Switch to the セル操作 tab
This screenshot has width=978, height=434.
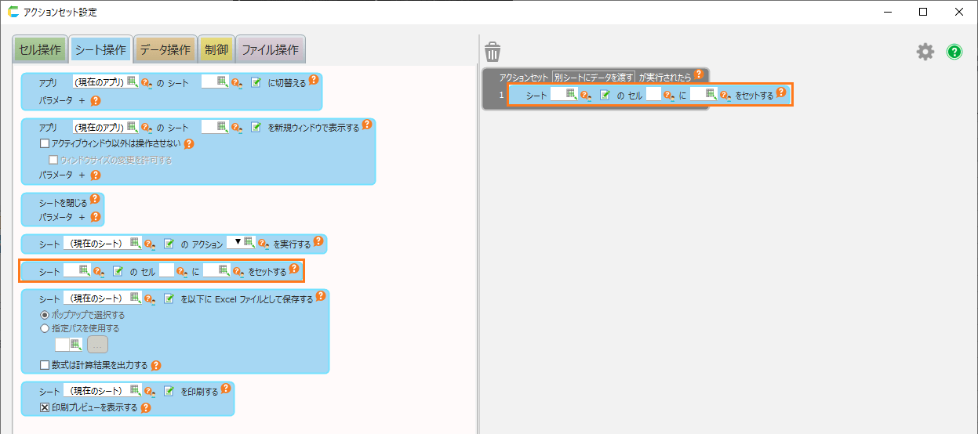click(39, 49)
